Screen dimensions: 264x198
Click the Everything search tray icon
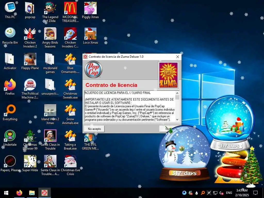(203, 193)
